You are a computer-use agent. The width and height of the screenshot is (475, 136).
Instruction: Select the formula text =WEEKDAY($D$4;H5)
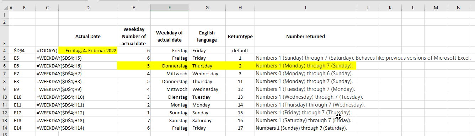[59, 58]
